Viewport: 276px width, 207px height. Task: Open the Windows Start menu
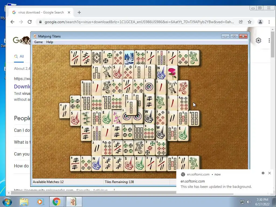click(x=7, y=202)
